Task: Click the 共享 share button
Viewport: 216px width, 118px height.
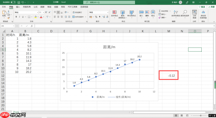Action: coord(211,7)
